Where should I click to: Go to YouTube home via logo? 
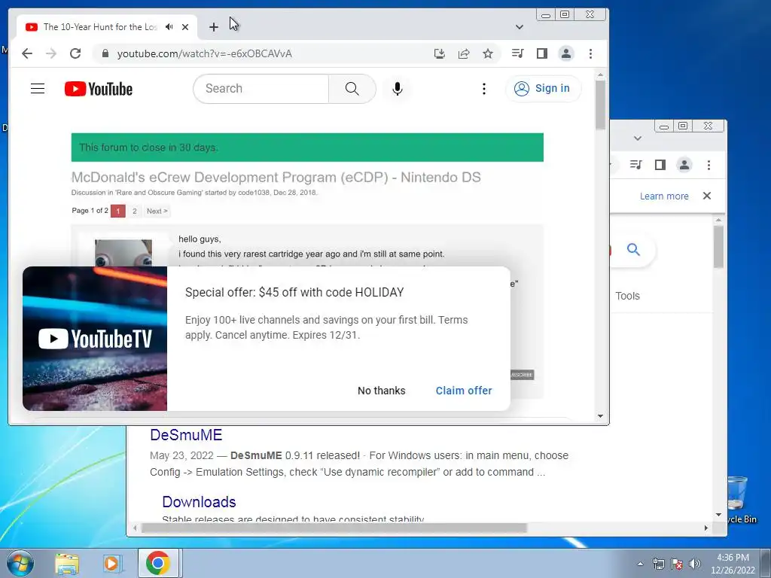(99, 89)
